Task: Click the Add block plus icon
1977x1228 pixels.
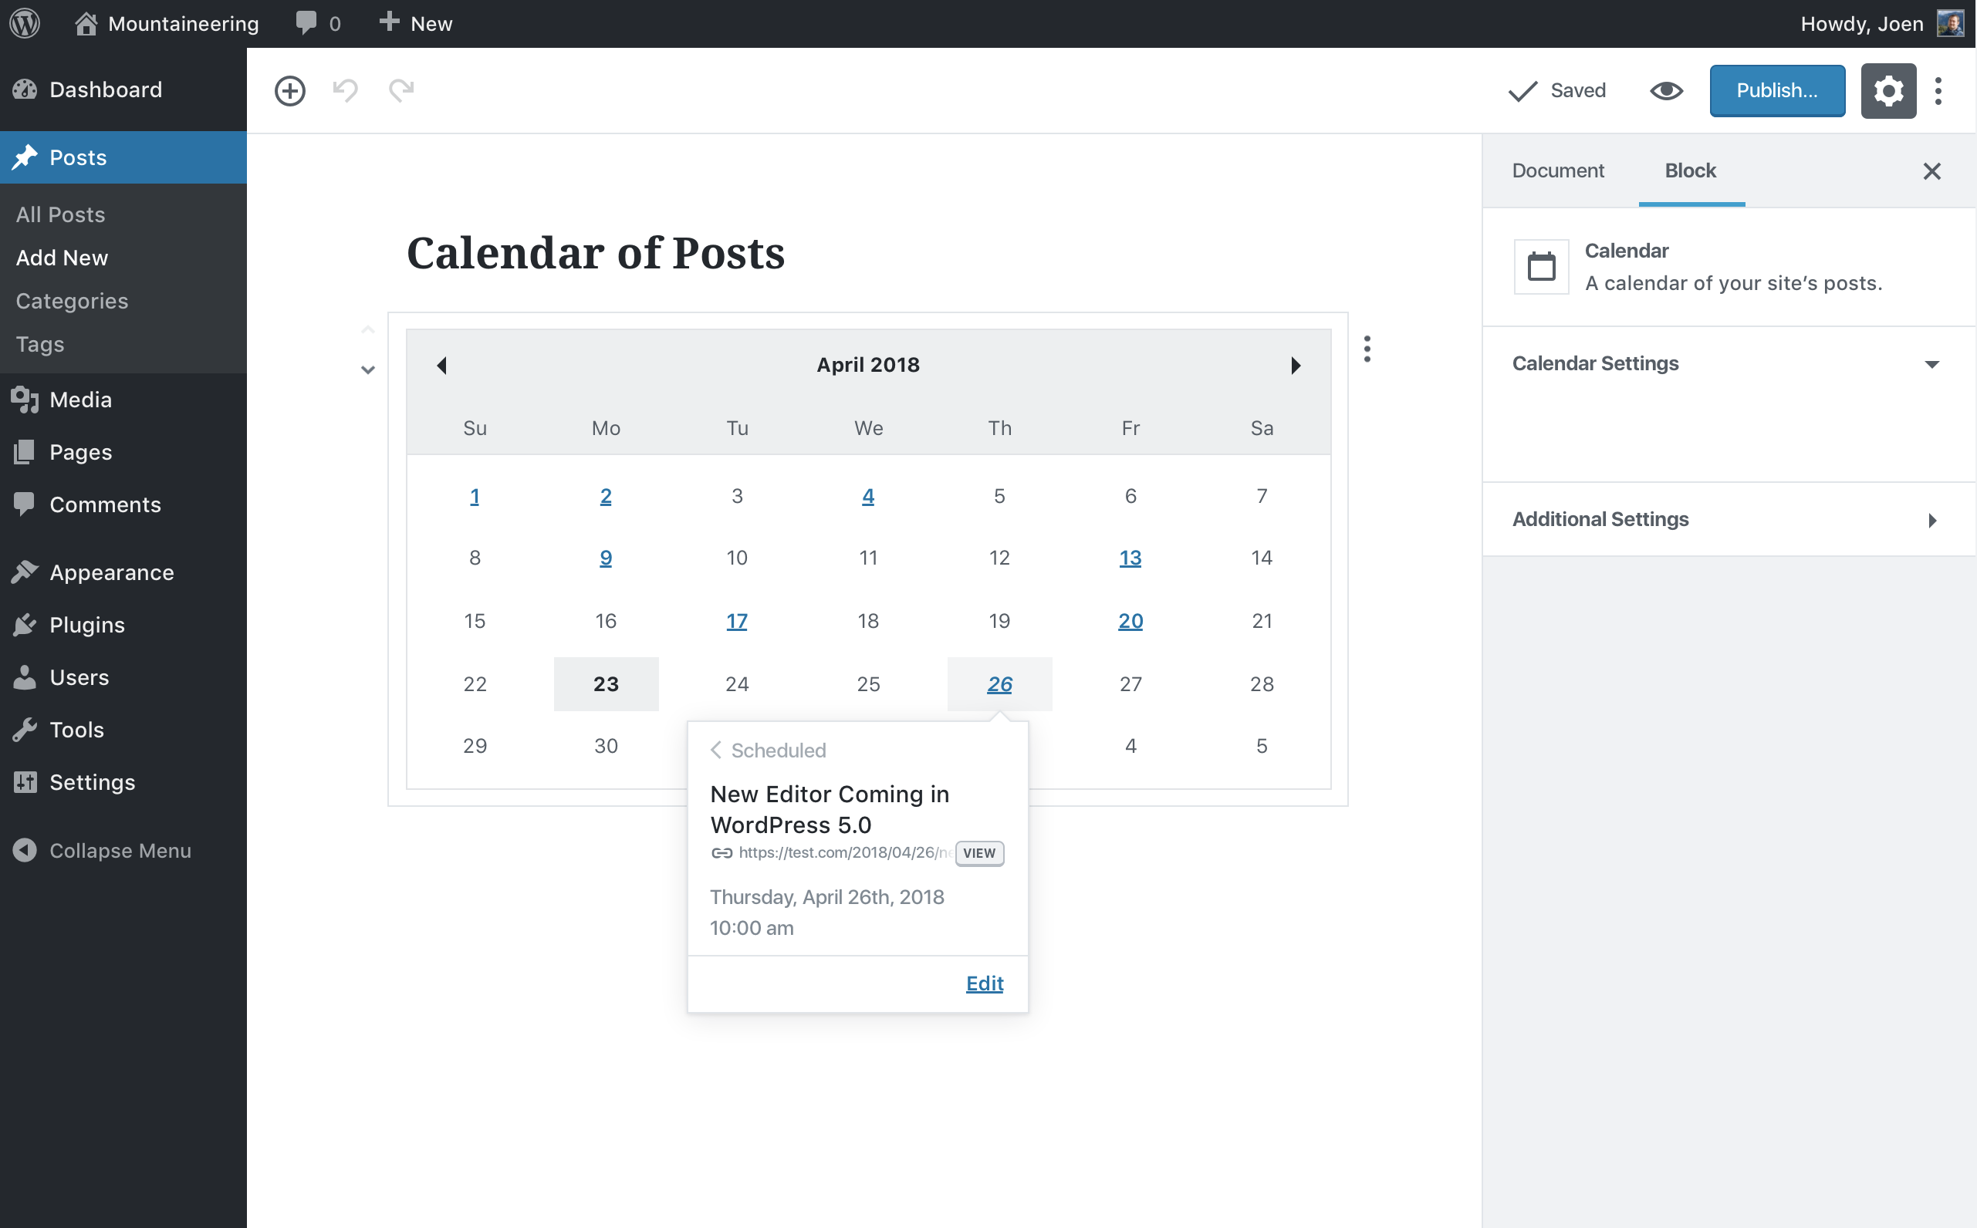Action: [290, 90]
